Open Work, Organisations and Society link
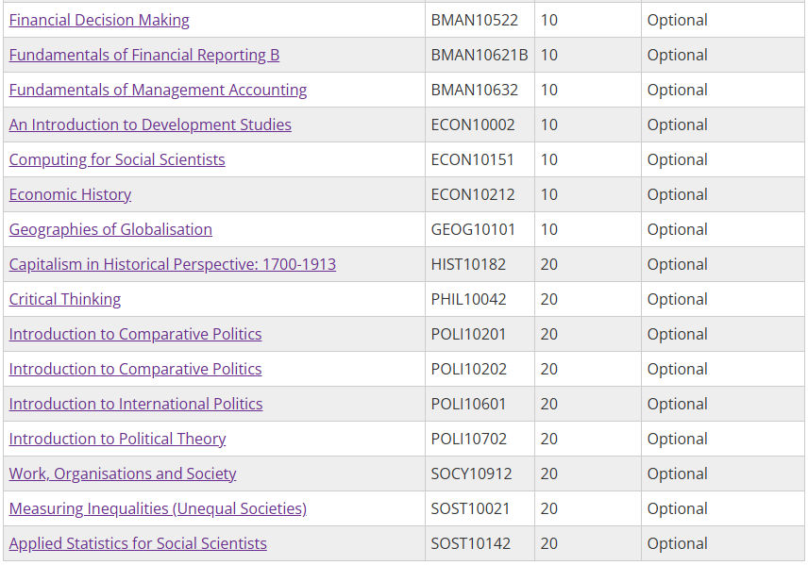The height and width of the screenshot is (565, 808). click(x=123, y=474)
